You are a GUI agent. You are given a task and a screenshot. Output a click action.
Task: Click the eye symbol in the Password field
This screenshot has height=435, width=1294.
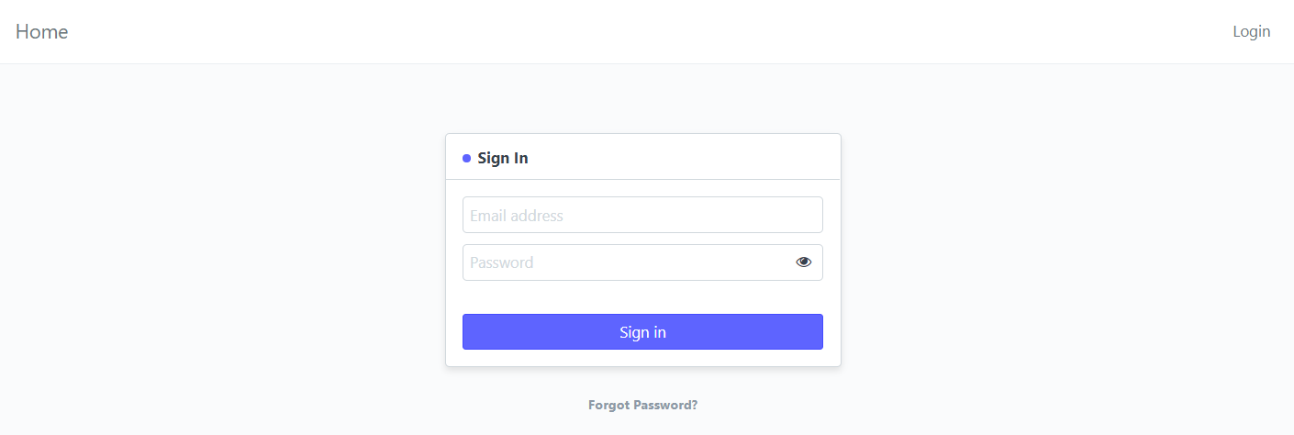[x=804, y=262]
